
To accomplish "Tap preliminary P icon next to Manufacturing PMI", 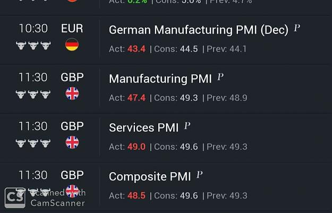I will click(x=220, y=77).
